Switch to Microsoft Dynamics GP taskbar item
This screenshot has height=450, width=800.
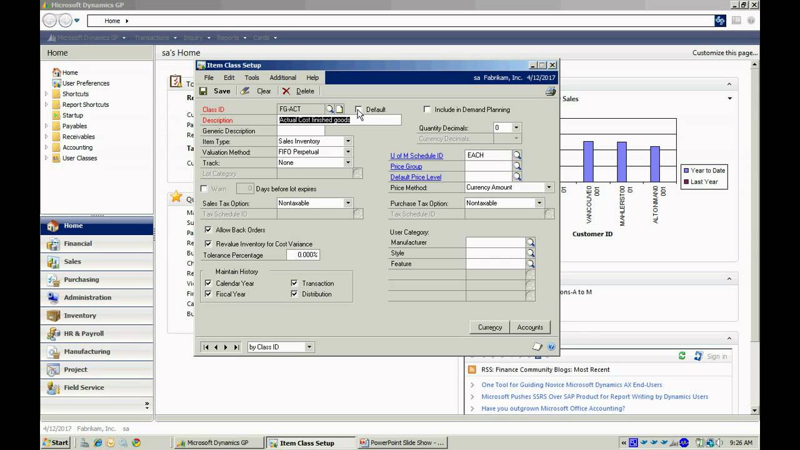217,442
